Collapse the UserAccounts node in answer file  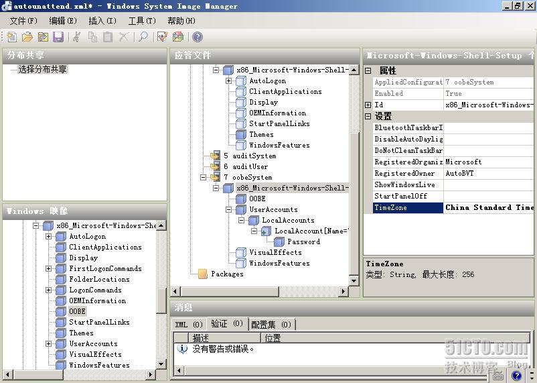[x=229, y=209]
